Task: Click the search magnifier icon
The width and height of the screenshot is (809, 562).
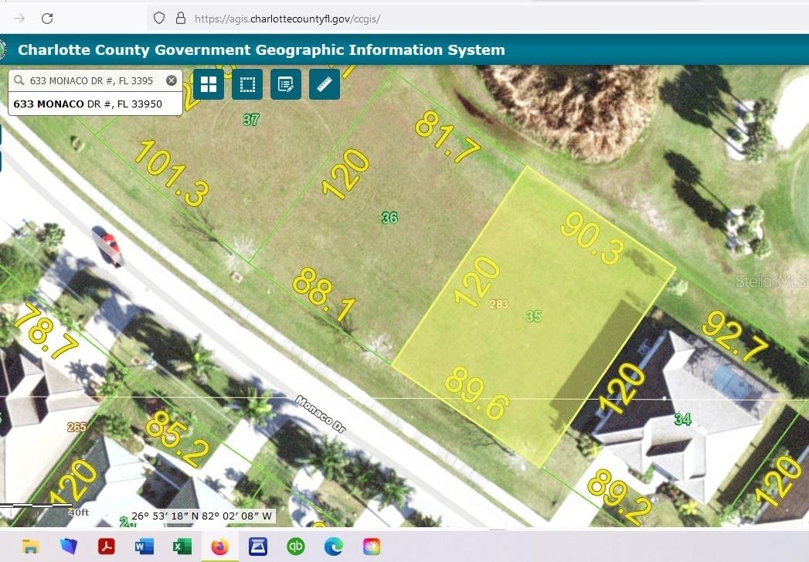Action: pos(19,80)
